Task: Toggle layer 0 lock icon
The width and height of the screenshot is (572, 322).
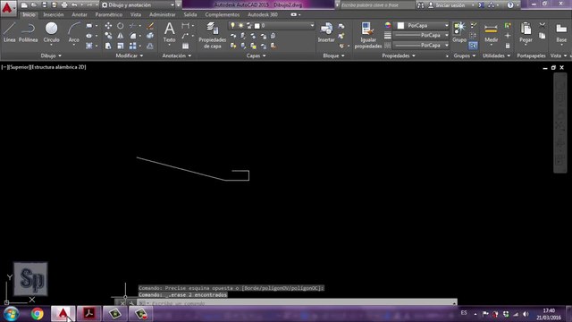Action: pyautogui.click(x=249, y=26)
